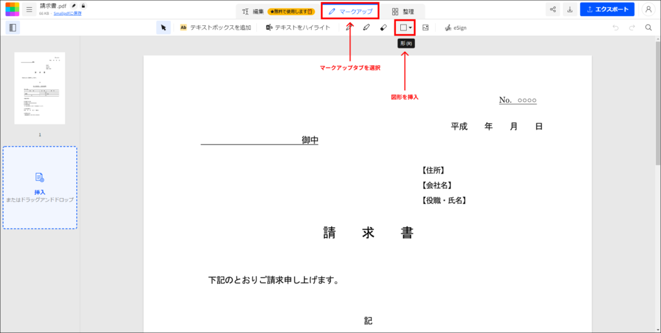This screenshot has width=661, height=333.
Task: Open the eSign tool
Action: [456, 27]
